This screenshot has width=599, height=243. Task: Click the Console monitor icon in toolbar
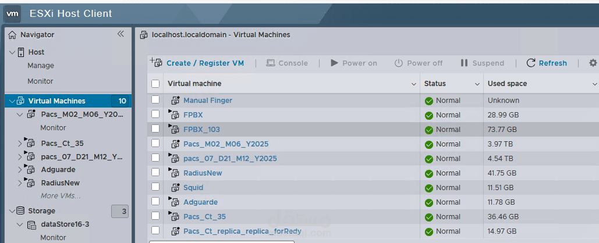coord(271,63)
